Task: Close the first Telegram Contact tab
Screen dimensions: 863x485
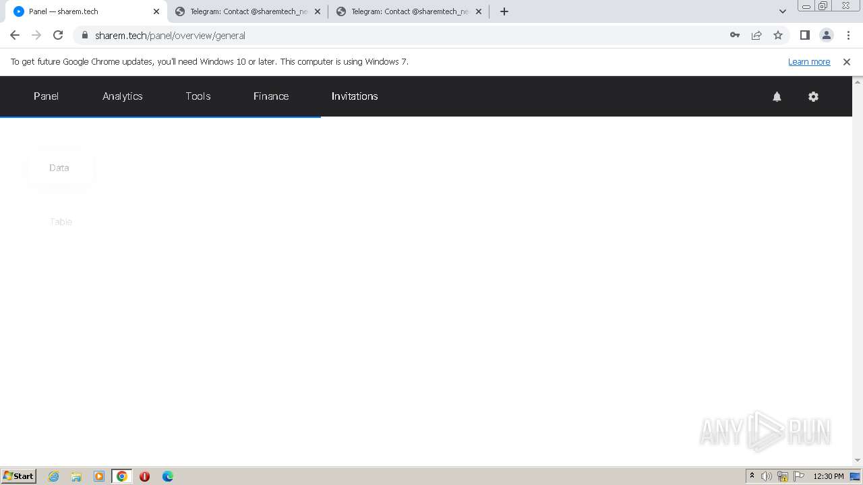Action: [318, 11]
